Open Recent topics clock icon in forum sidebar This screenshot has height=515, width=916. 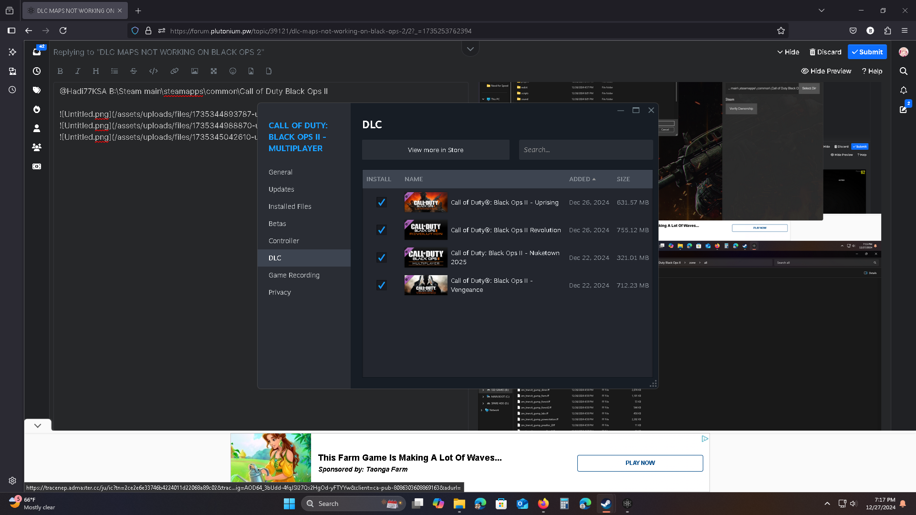37,71
